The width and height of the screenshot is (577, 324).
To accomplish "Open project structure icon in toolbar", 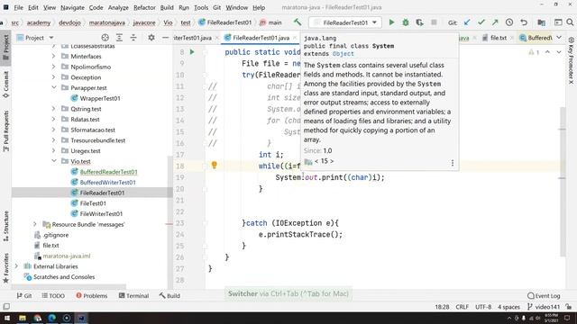I will tap(541, 22).
